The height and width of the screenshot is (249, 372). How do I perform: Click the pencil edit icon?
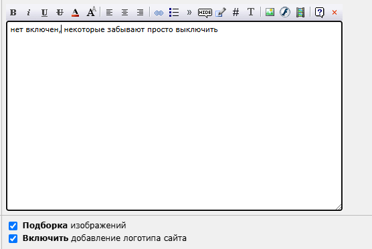[221, 12]
